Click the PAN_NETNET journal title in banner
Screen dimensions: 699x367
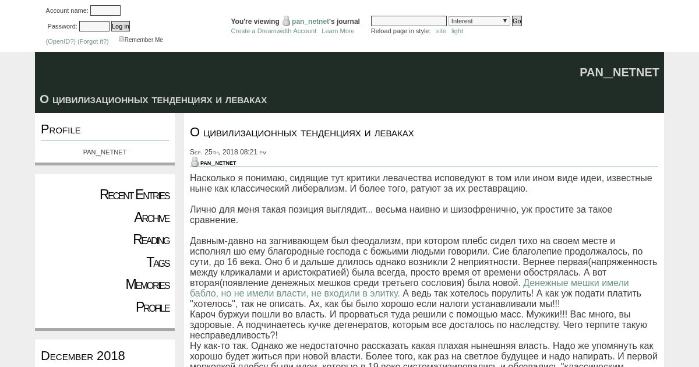(619, 72)
